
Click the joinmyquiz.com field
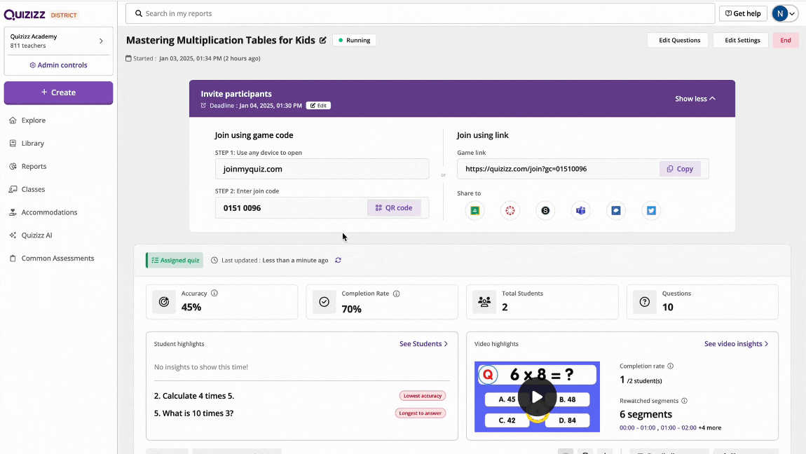point(322,169)
